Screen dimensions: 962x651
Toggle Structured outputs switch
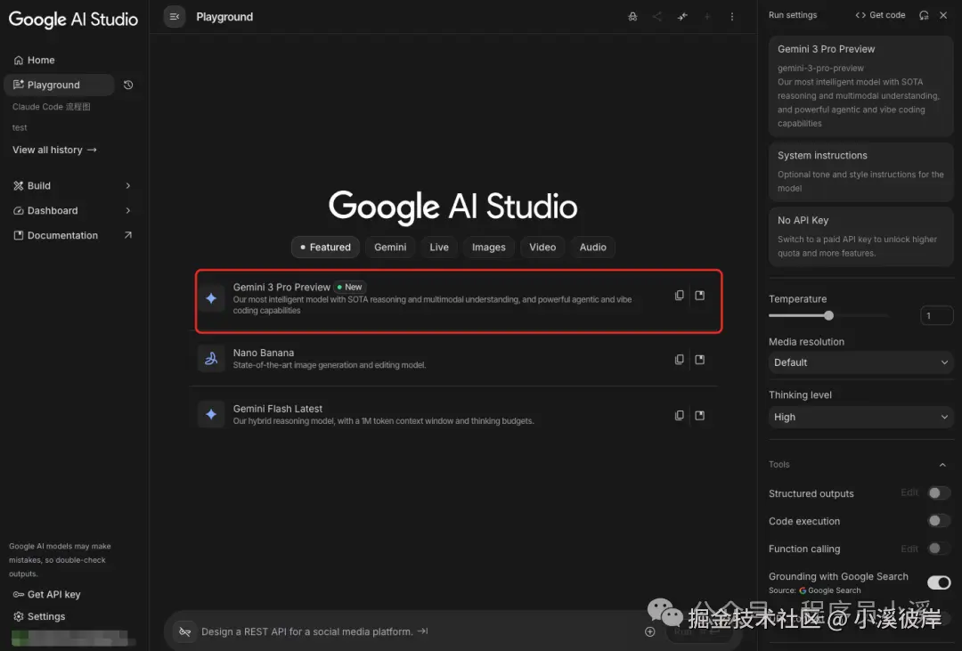[938, 492]
